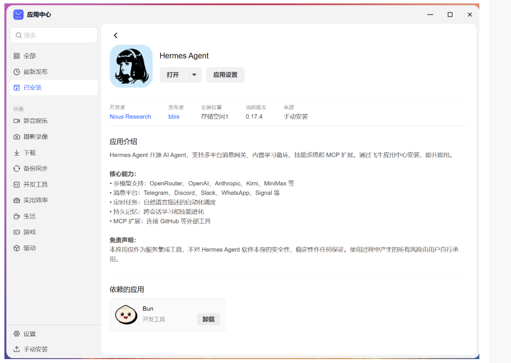Click the 打开 button
Screen dimensions: 511x363
(173, 75)
